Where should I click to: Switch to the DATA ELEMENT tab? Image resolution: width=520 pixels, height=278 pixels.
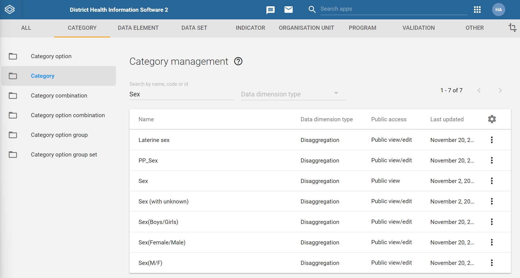click(138, 28)
